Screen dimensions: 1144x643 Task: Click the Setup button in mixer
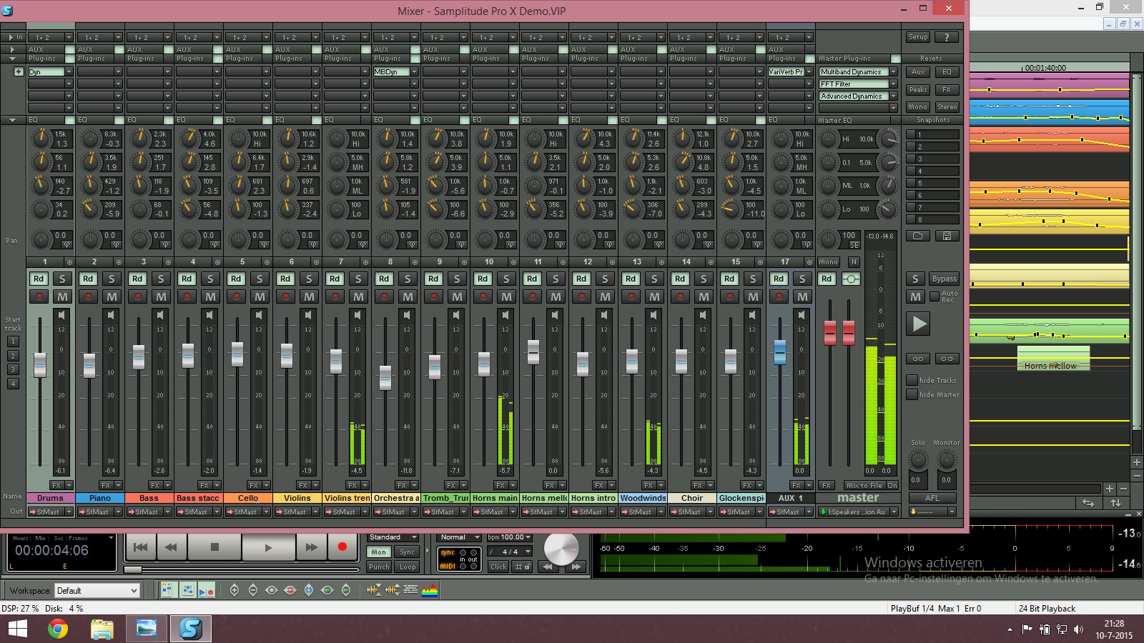[x=918, y=37]
